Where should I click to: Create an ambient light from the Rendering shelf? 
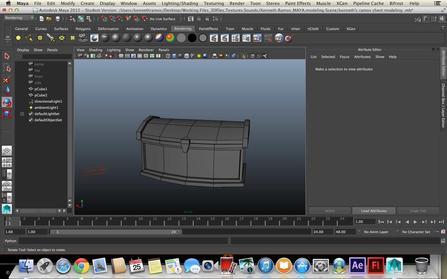(18, 38)
